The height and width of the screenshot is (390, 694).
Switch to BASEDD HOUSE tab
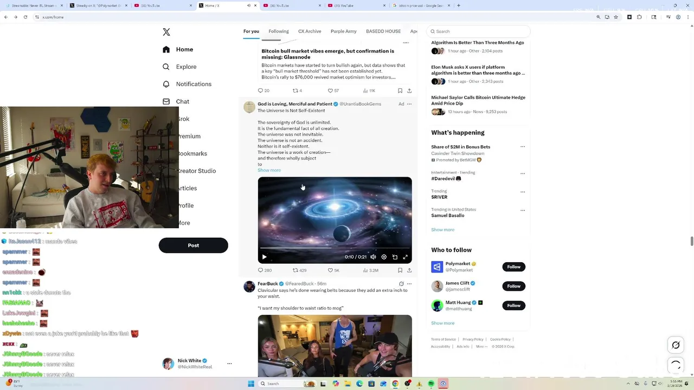[x=383, y=31]
